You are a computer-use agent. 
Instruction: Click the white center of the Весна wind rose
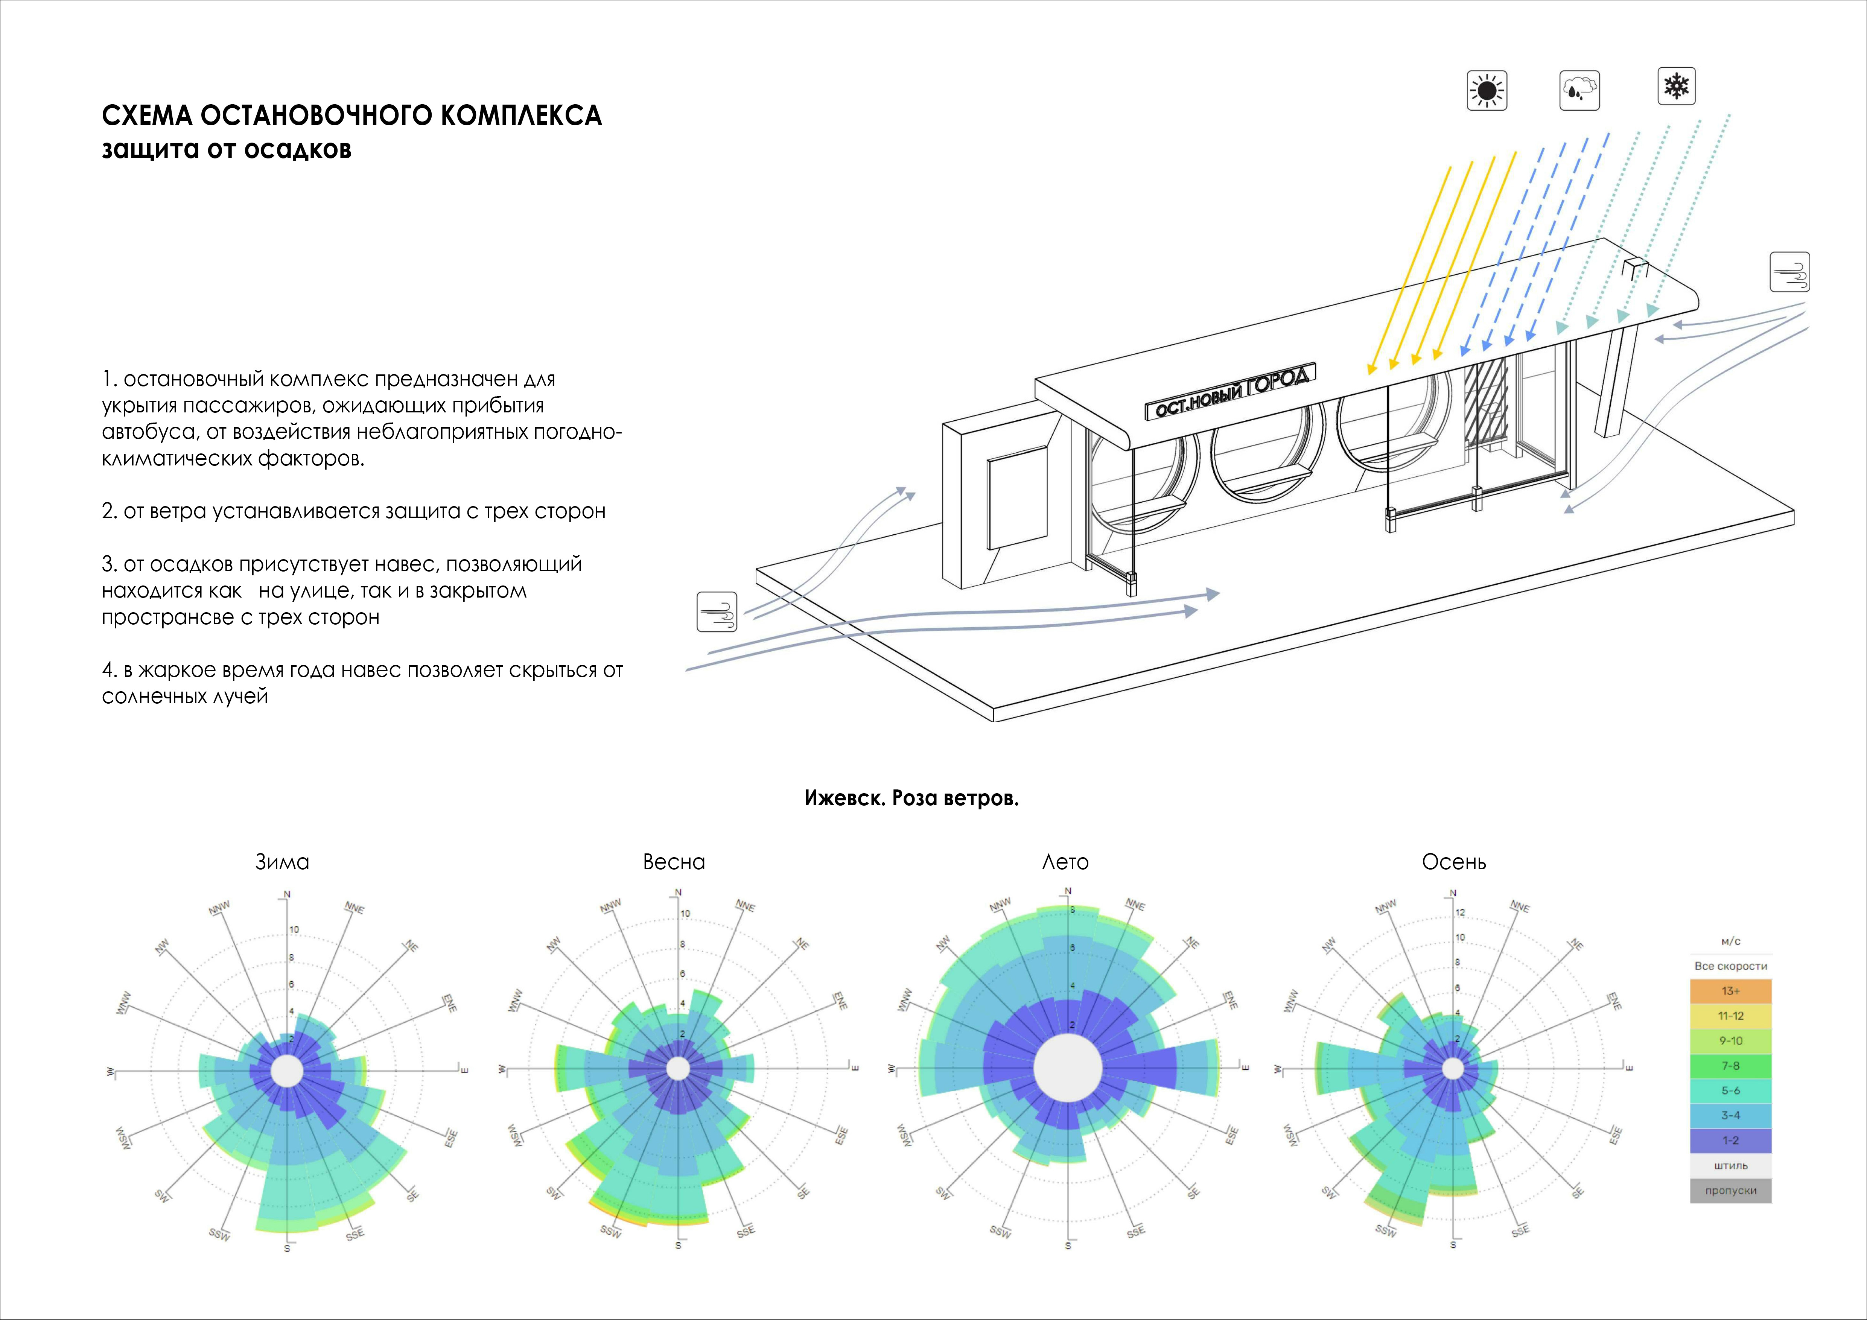677,1069
